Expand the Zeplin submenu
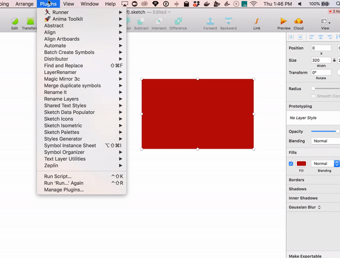The width and height of the screenshot is (340, 258). 82,166
